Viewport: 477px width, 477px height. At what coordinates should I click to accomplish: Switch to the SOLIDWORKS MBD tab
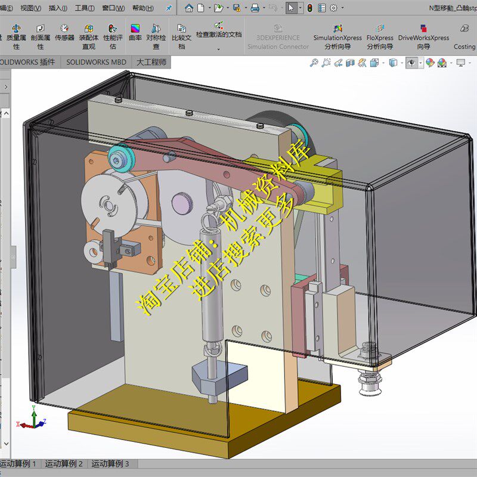coord(97,61)
